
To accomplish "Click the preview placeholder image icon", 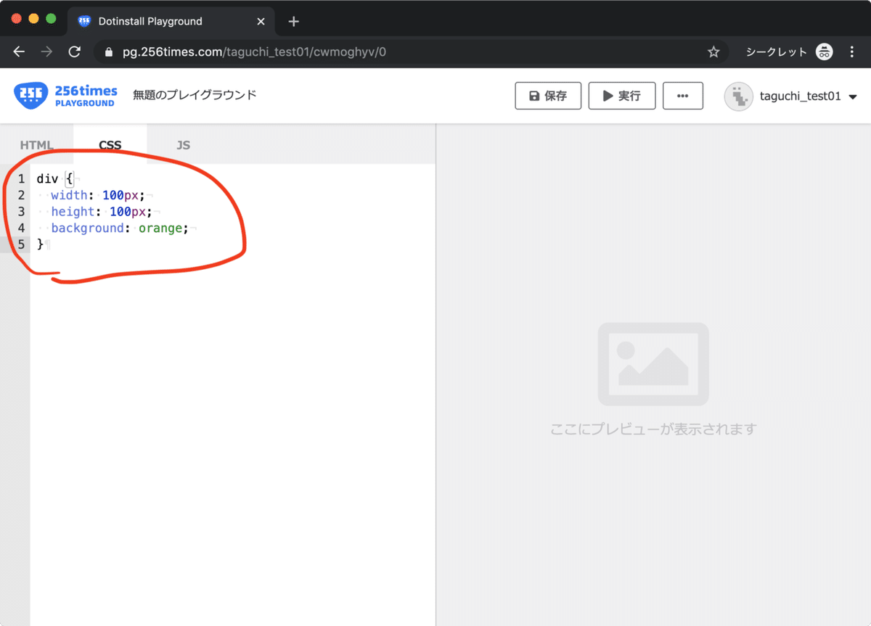I will click(653, 364).
